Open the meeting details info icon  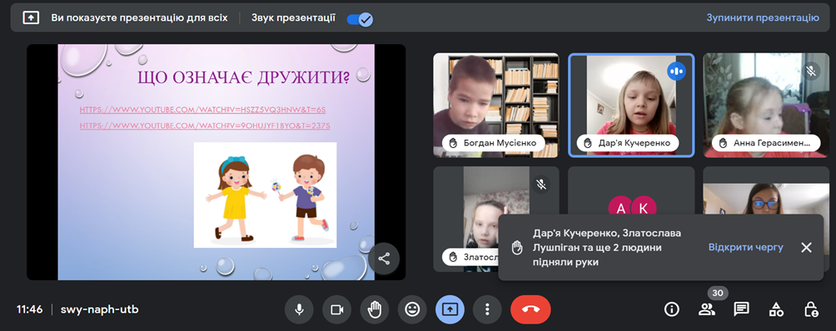point(671,309)
